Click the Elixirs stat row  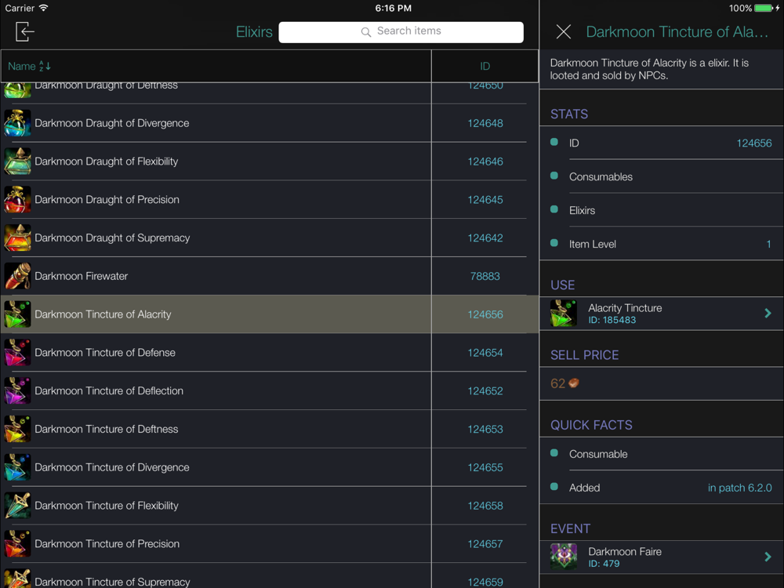pyautogui.click(x=662, y=210)
